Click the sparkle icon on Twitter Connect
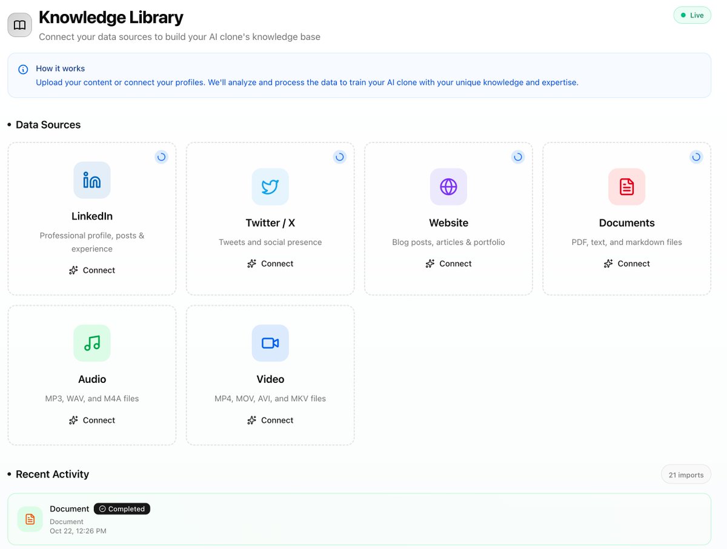727x549 pixels. click(251, 264)
